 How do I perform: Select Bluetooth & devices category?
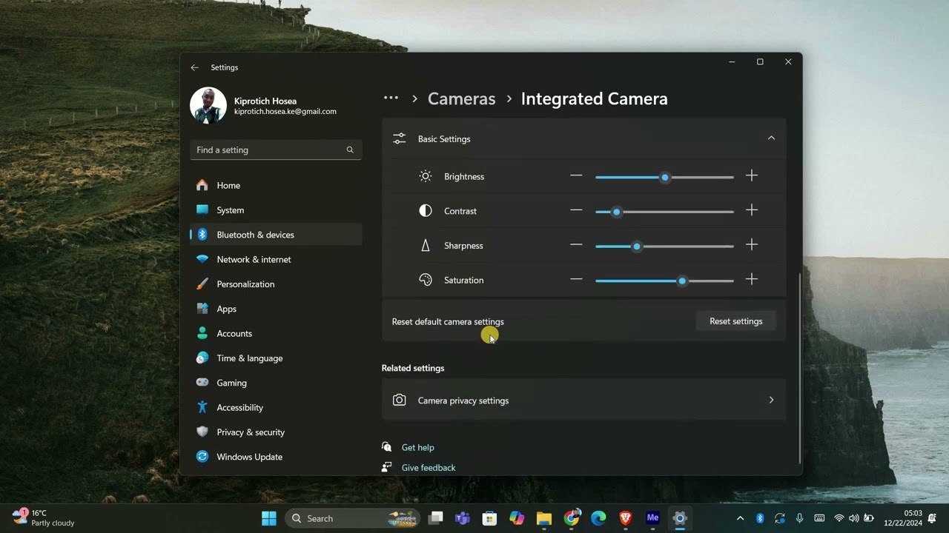276,235
